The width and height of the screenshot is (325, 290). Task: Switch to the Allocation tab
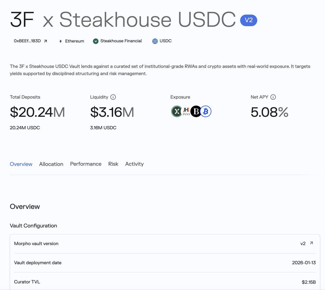tap(51, 164)
